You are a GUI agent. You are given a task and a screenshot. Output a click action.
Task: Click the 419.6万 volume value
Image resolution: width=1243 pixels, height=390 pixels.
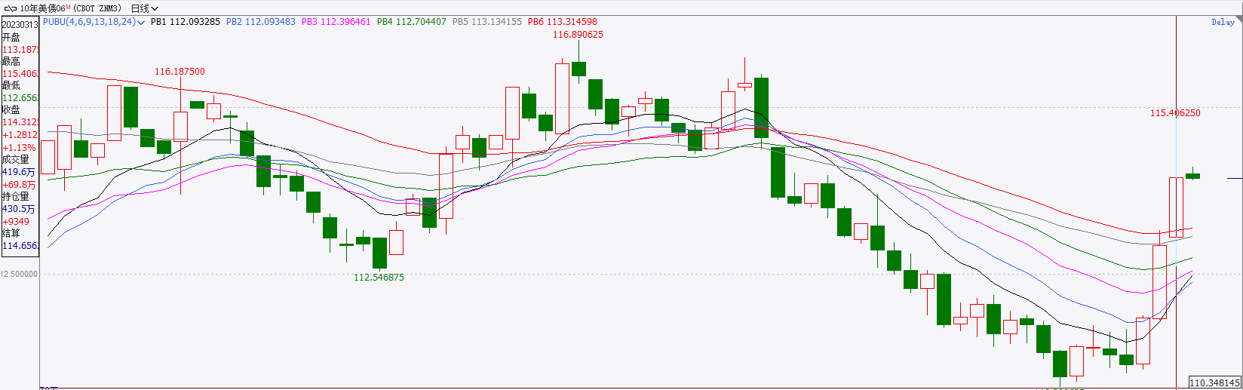pos(18,172)
